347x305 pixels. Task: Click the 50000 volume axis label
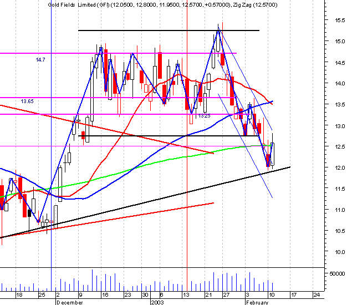337,274
